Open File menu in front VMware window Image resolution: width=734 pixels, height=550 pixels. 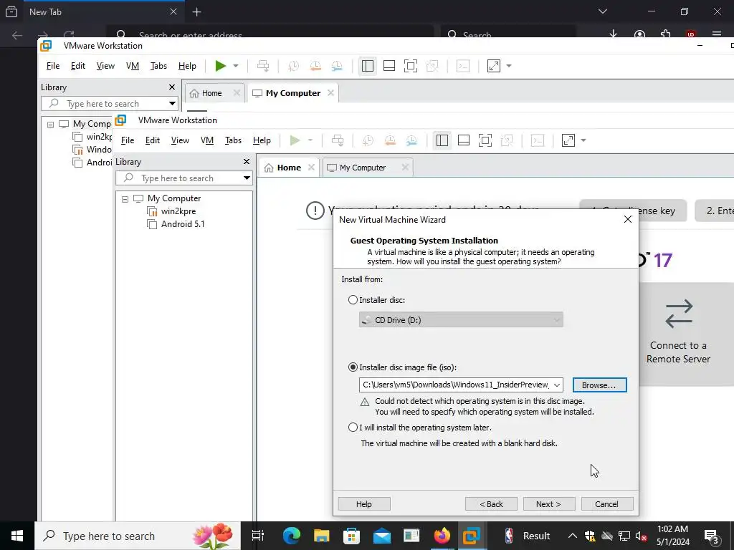click(x=128, y=140)
